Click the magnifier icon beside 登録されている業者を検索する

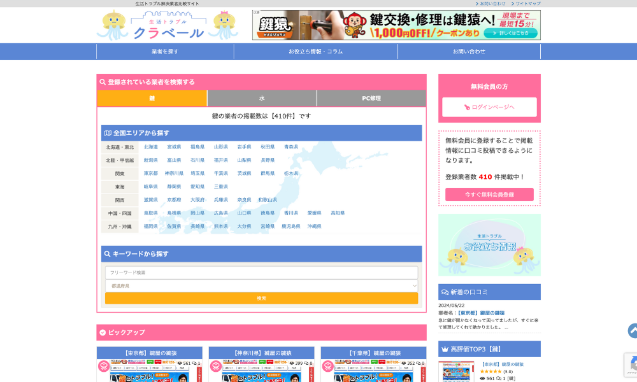pyautogui.click(x=103, y=82)
